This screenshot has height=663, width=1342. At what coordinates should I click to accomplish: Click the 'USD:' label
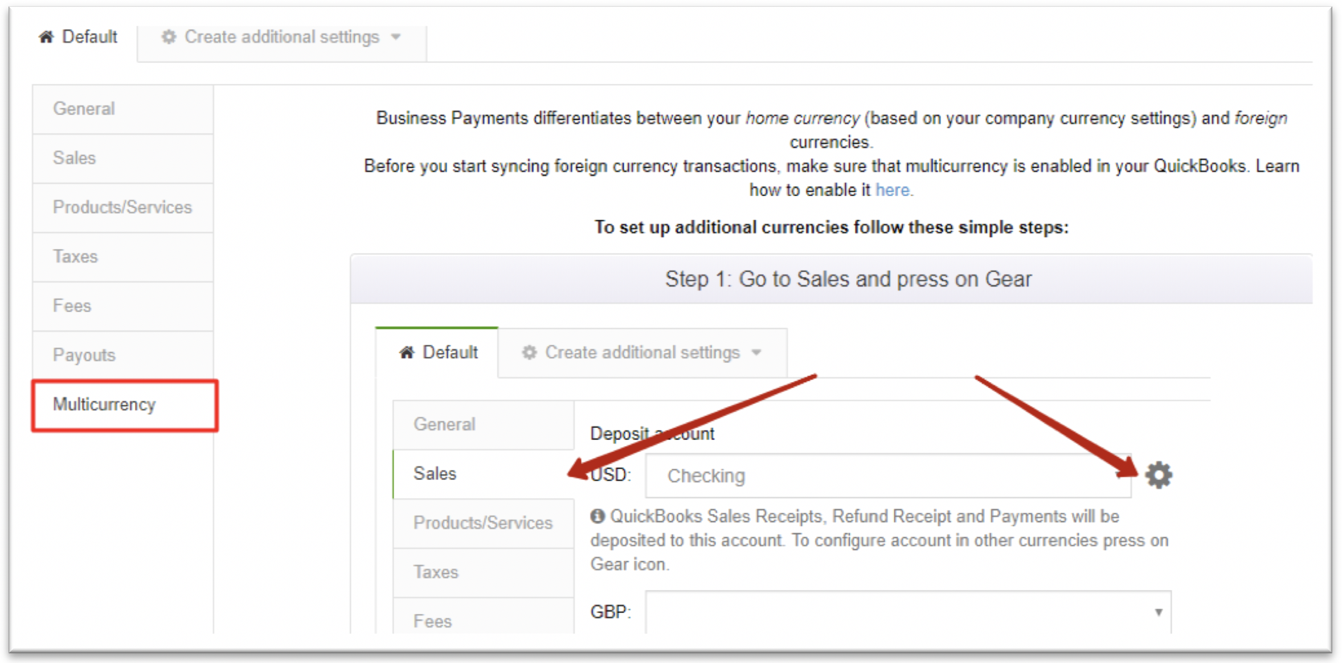611,475
